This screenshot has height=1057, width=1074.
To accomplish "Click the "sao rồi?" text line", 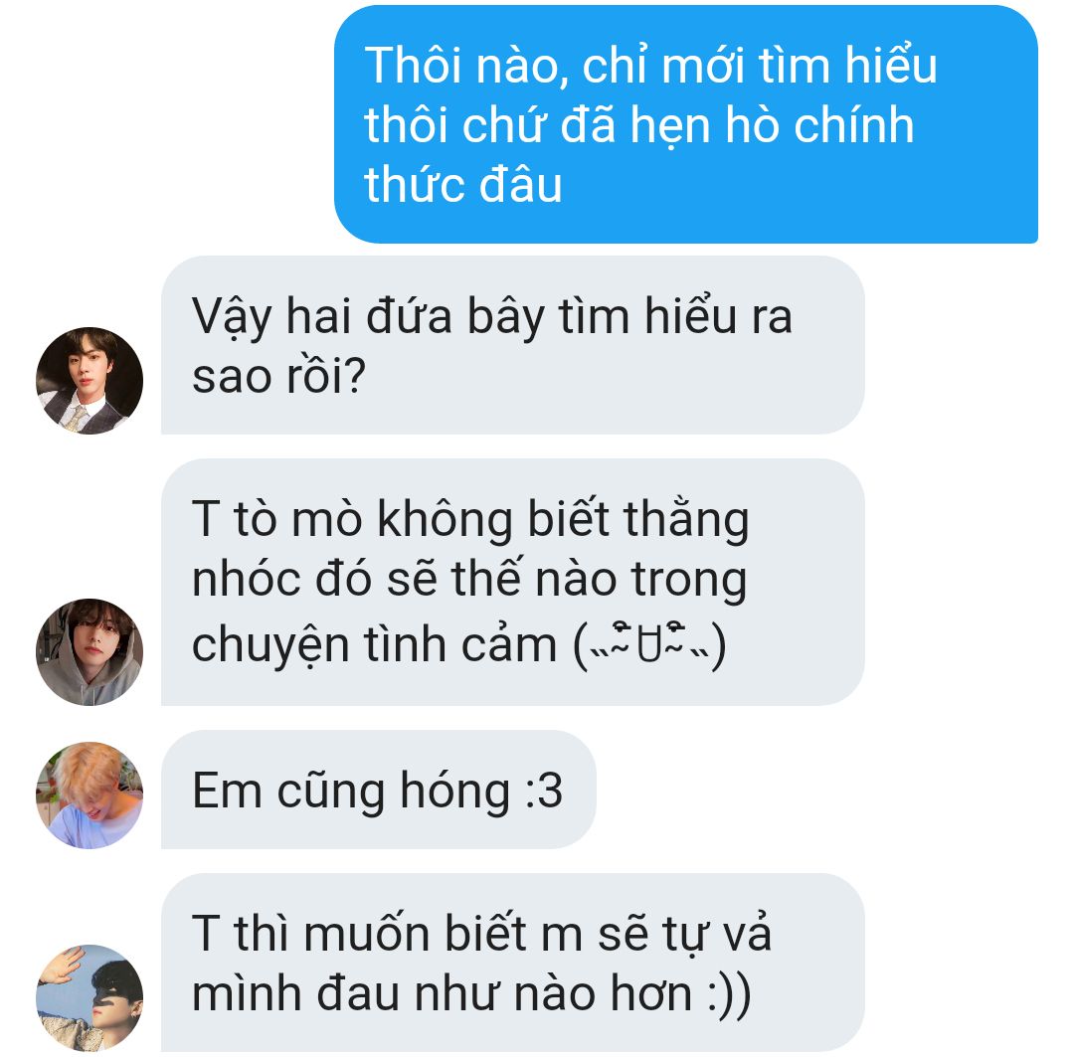I will click(278, 376).
